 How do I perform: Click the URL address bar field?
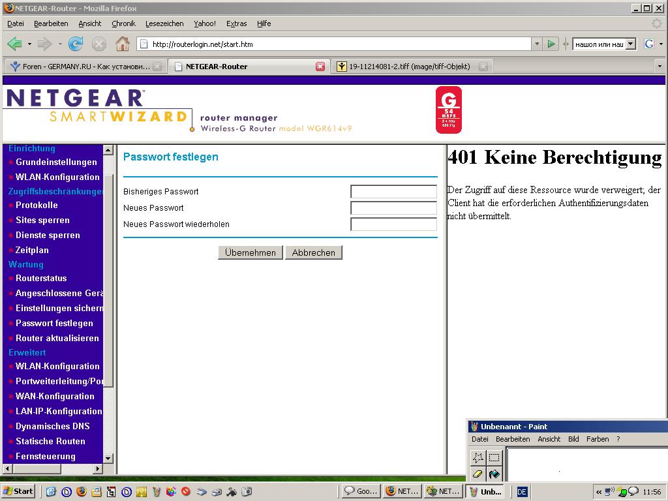click(x=334, y=44)
